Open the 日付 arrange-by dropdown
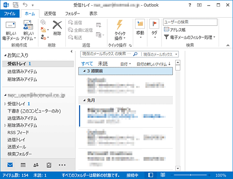This screenshot has height=179, width=233. (x=125, y=64)
